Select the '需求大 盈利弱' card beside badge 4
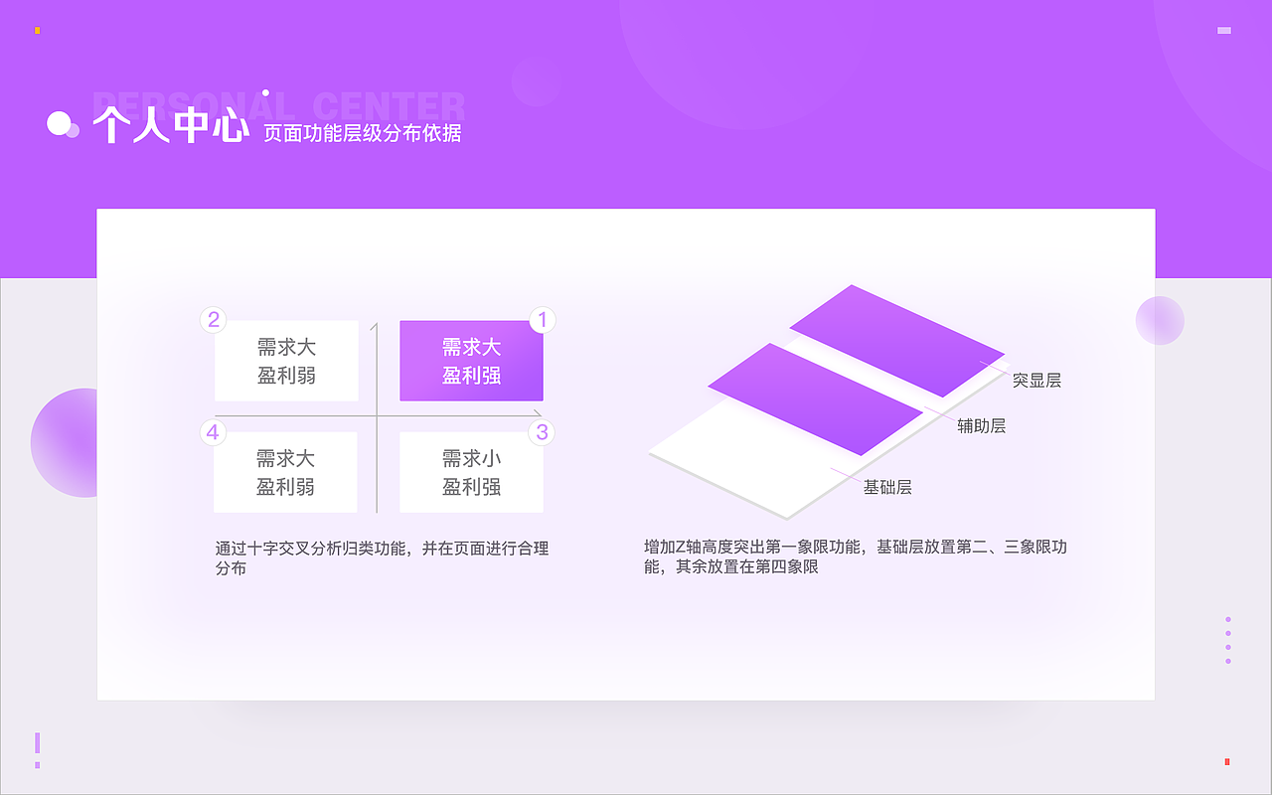This screenshot has width=1272, height=795. pyautogui.click(x=286, y=472)
